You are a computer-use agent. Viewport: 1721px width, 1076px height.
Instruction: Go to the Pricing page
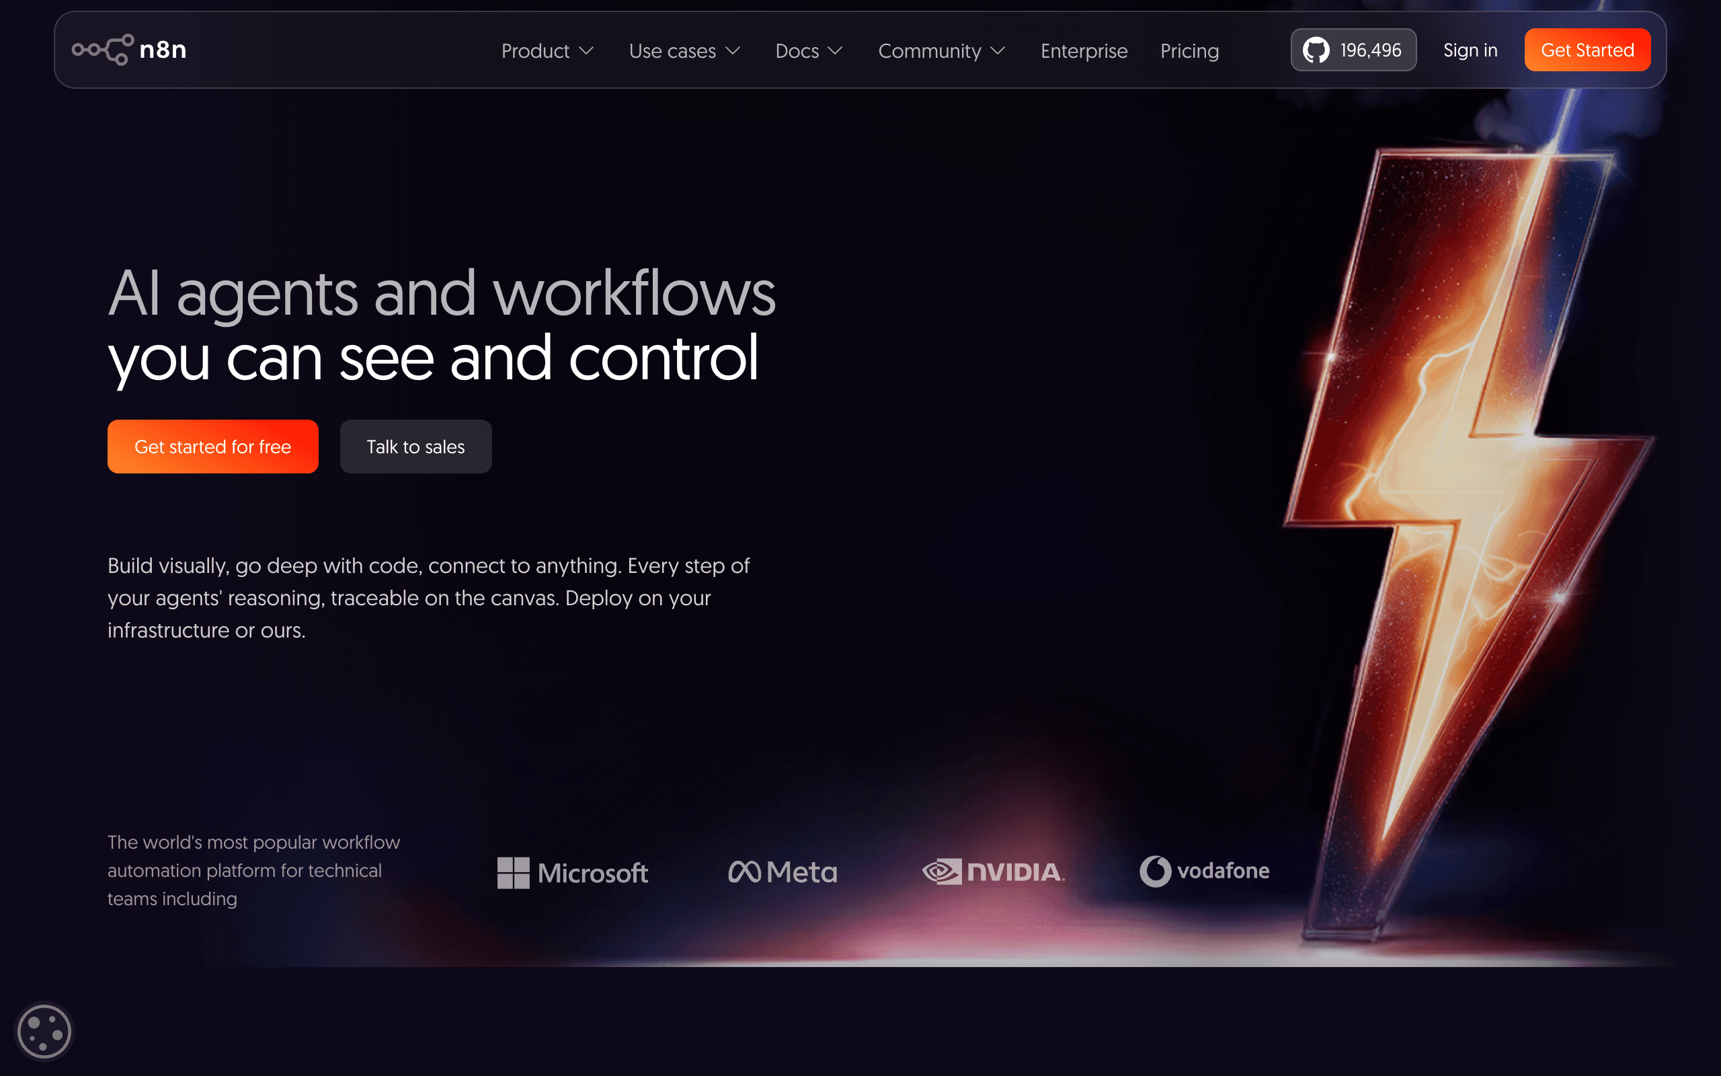(1190, 50)
